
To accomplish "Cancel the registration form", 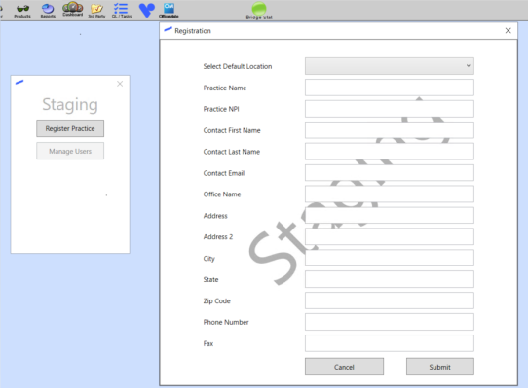I will [344, 367].
